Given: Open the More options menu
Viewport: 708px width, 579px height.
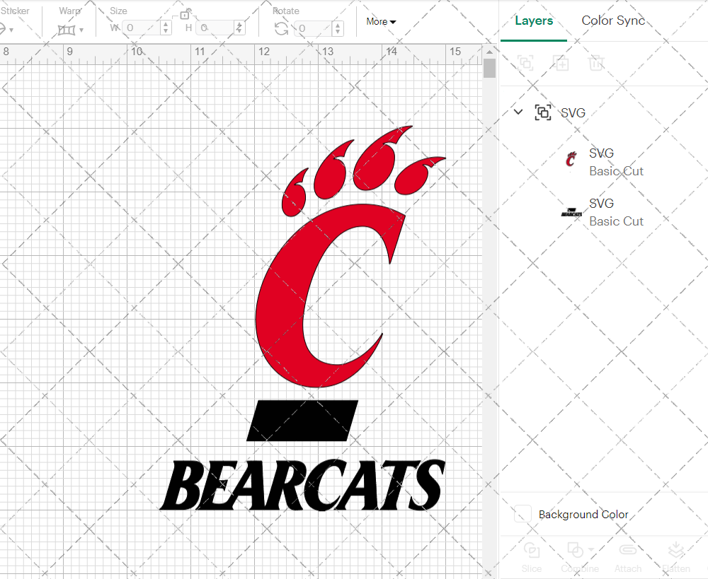Looking at the screenshot, I should [380, 22].
